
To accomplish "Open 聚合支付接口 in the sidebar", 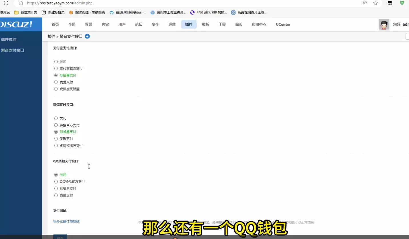I will pyautogui.click(x=12, y=50).
